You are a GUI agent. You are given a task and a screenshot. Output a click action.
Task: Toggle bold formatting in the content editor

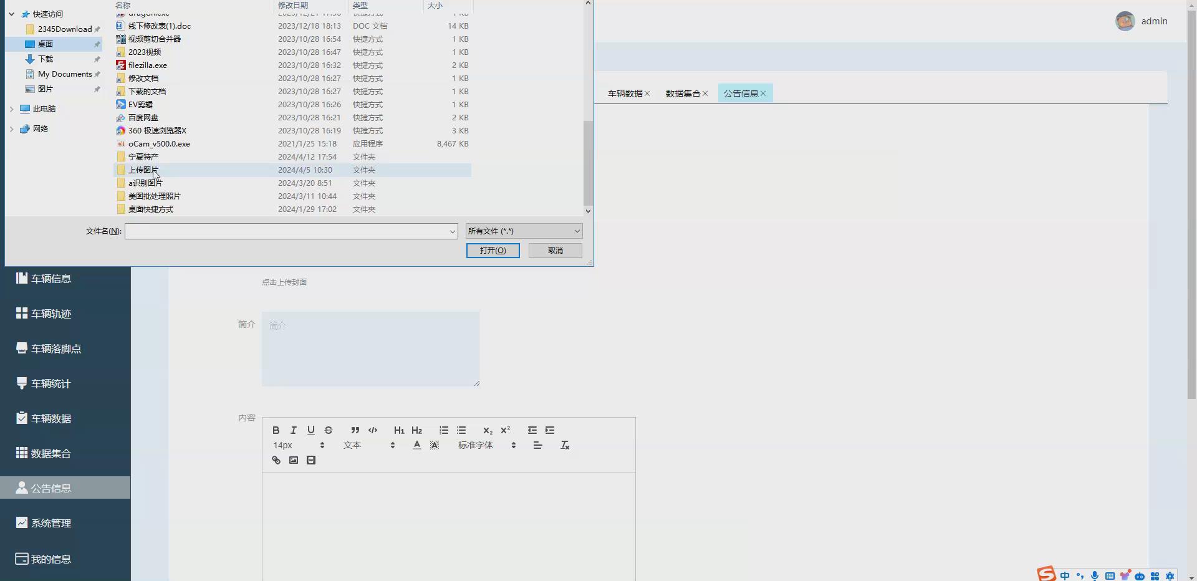click(x=276, y=430)
